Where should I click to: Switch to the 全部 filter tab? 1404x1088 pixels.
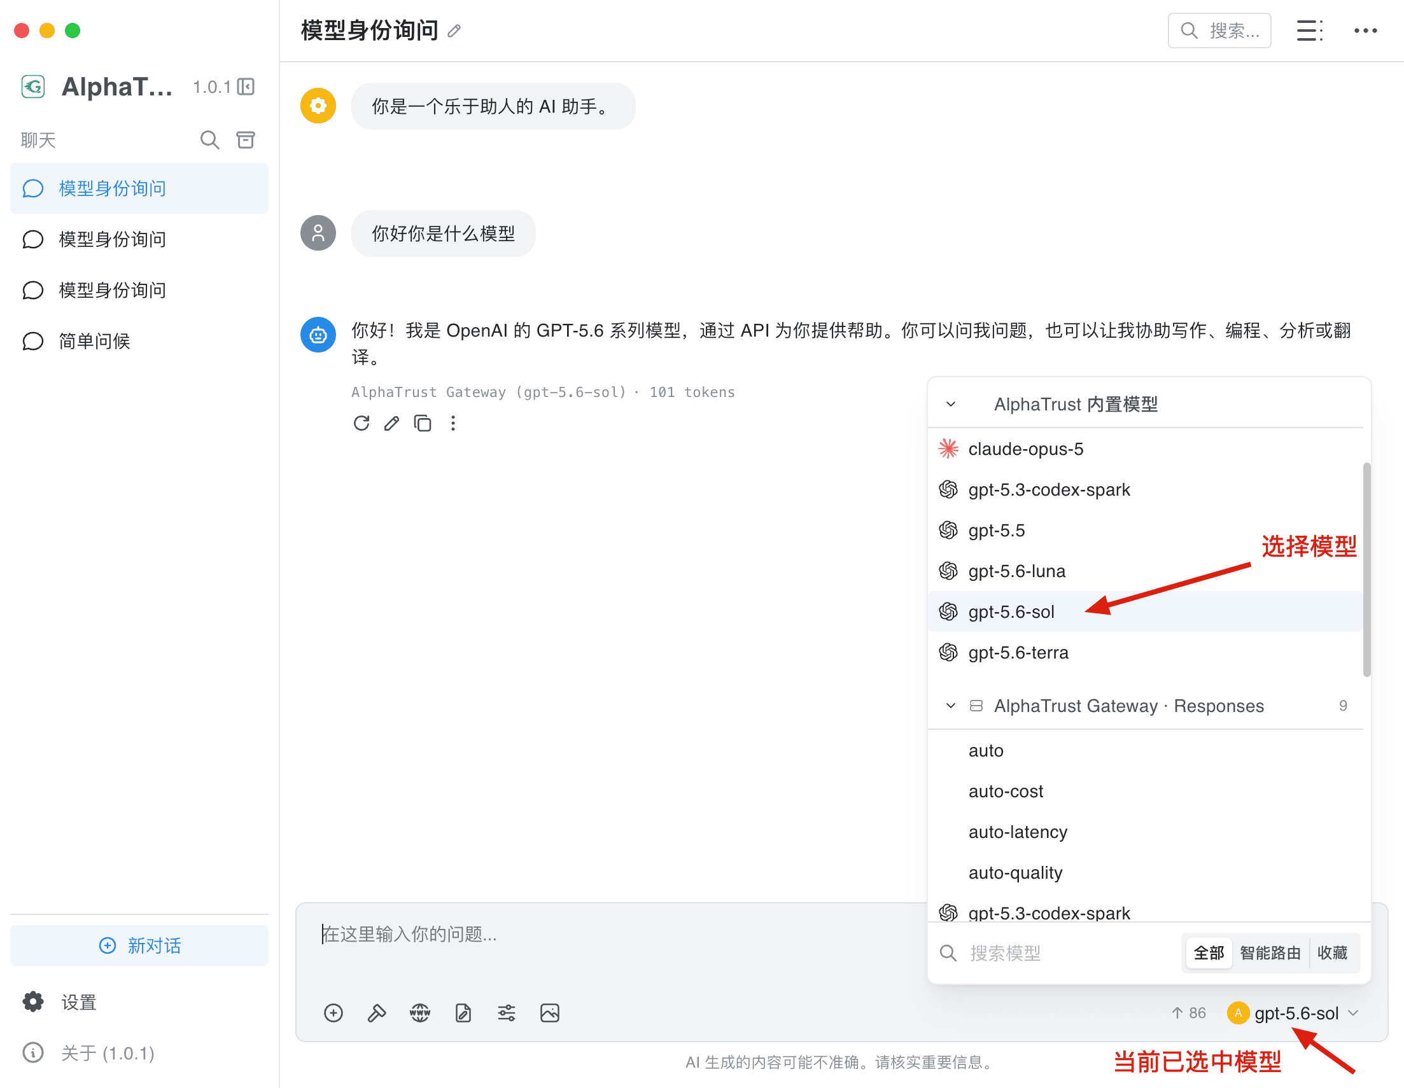click(1208, 952)
